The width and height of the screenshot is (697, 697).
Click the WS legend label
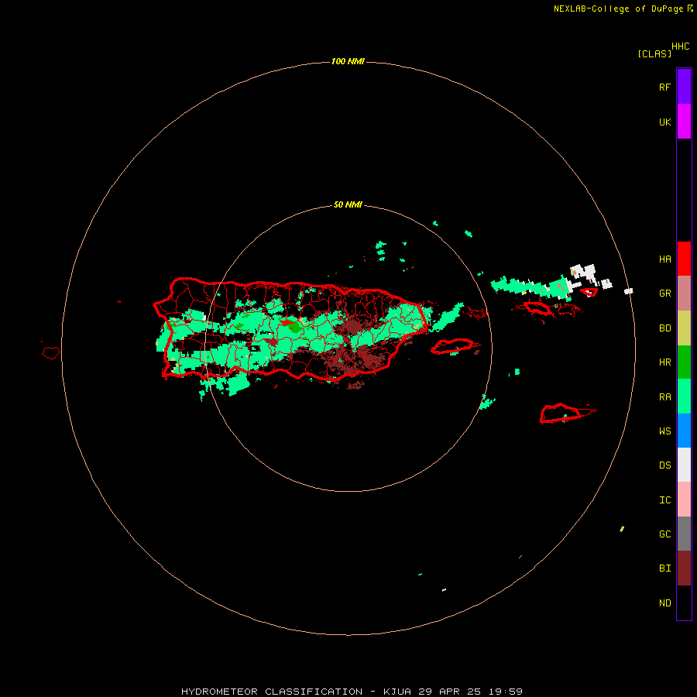tap(664, 431)
